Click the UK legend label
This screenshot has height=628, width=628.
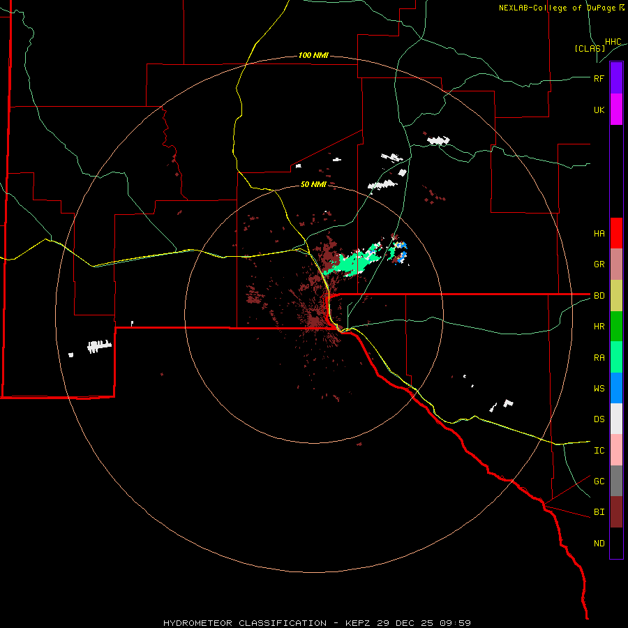[599, 110]
